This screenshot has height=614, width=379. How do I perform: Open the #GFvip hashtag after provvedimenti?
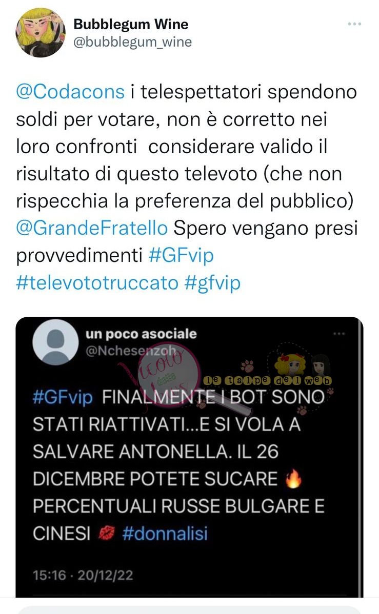[181, 256]
